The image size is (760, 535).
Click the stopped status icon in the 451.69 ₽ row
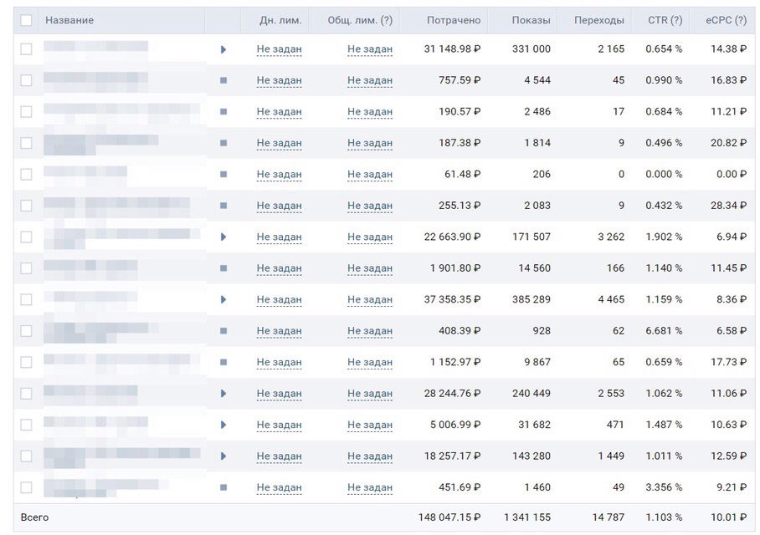point(223,488)
